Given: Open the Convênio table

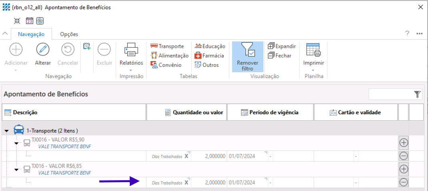Looking at the screenshot, I should [x=166, y=65].
